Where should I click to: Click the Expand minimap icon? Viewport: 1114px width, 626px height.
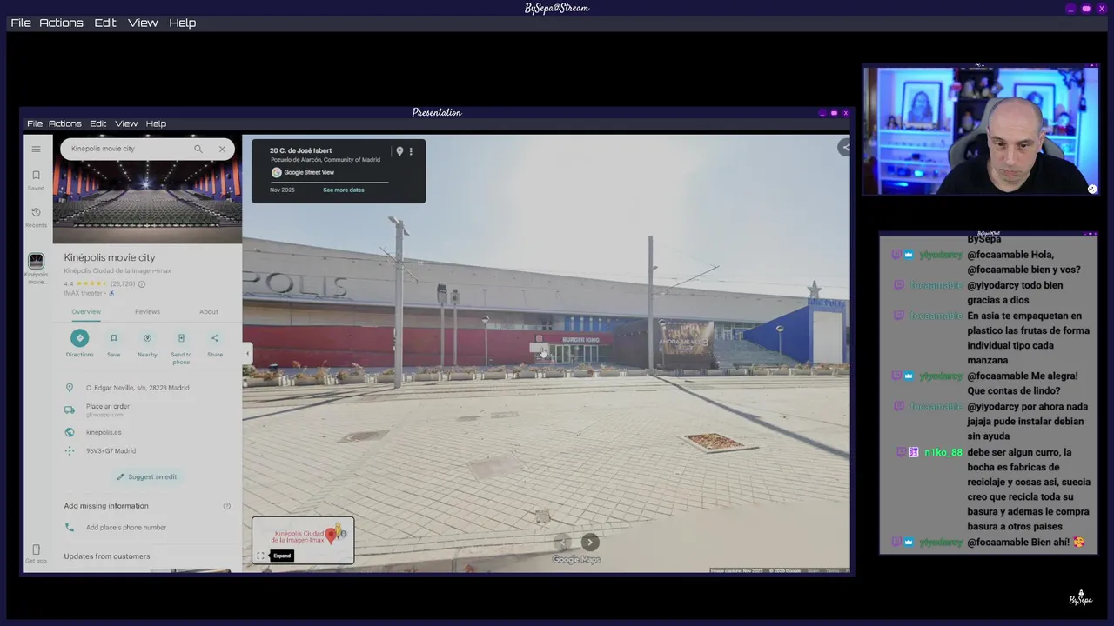point(260,556)
